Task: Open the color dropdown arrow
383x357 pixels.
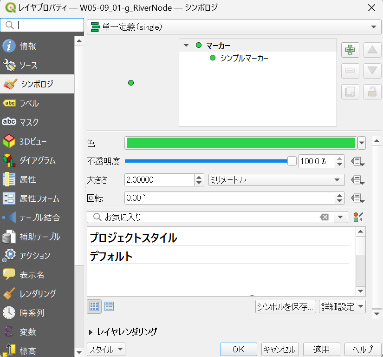Action: [x=362, y=143]
